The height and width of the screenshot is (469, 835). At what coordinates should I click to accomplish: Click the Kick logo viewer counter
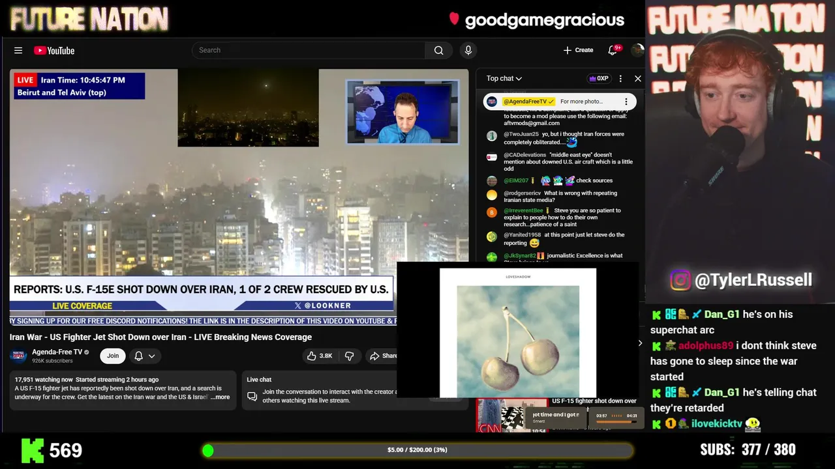tap(52, 450)
